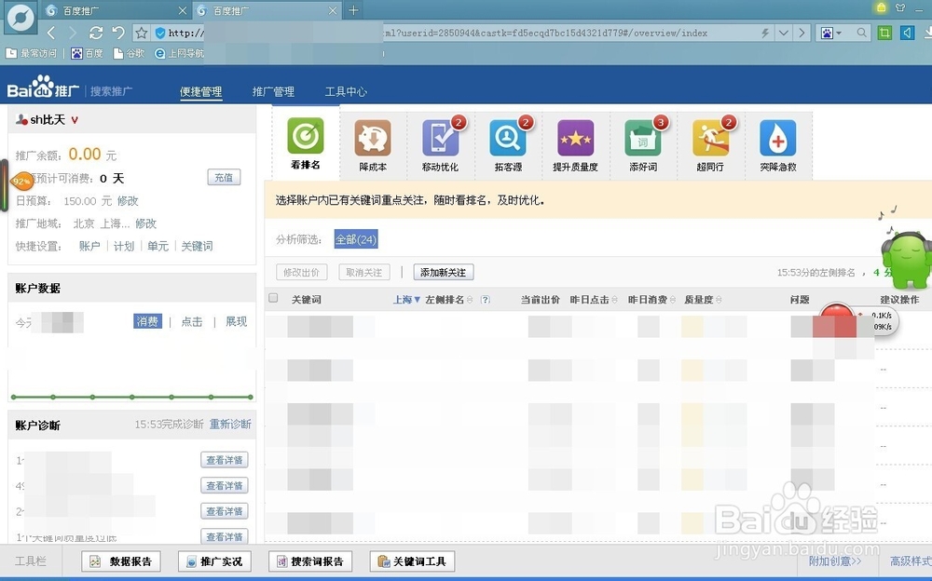Open 数据报告 data report from bottom toolbar

pyautogui.click(x=120, y=561)
